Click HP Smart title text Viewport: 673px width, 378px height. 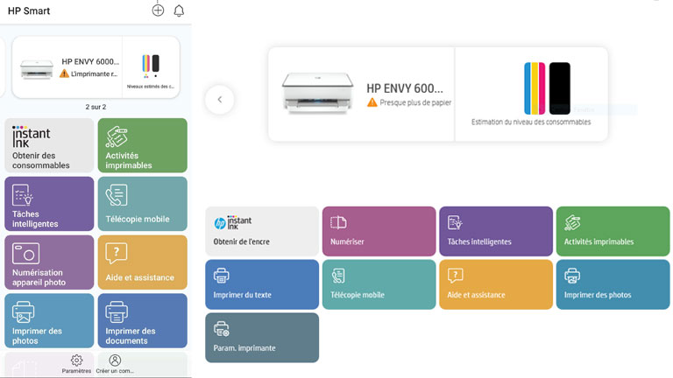(29, 10)
